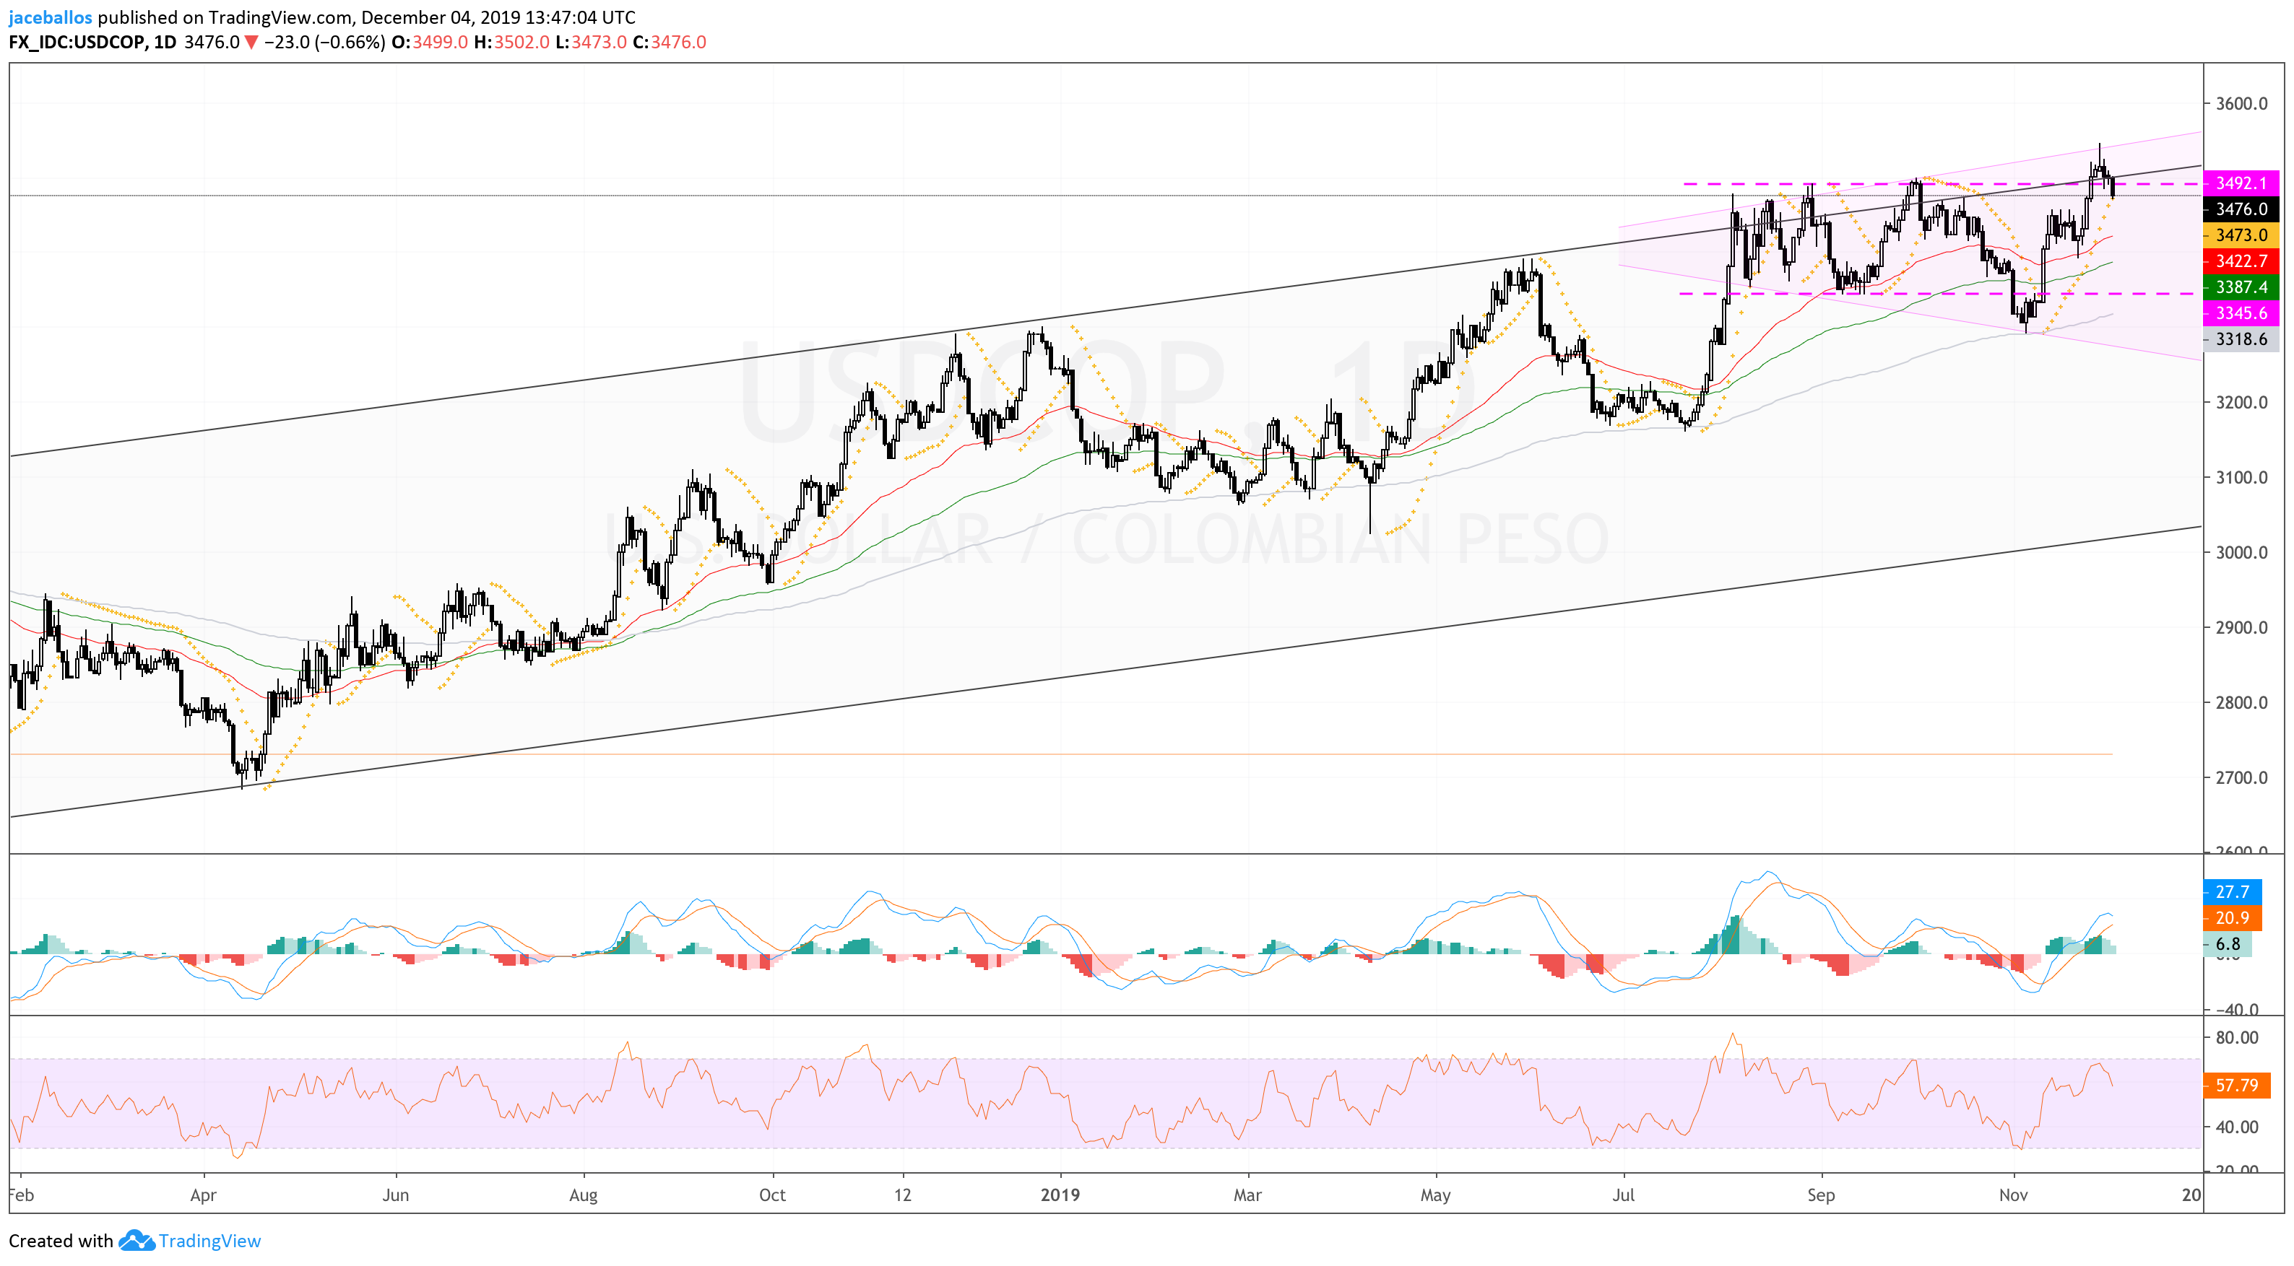Click the May label on time axis

1434,1195
